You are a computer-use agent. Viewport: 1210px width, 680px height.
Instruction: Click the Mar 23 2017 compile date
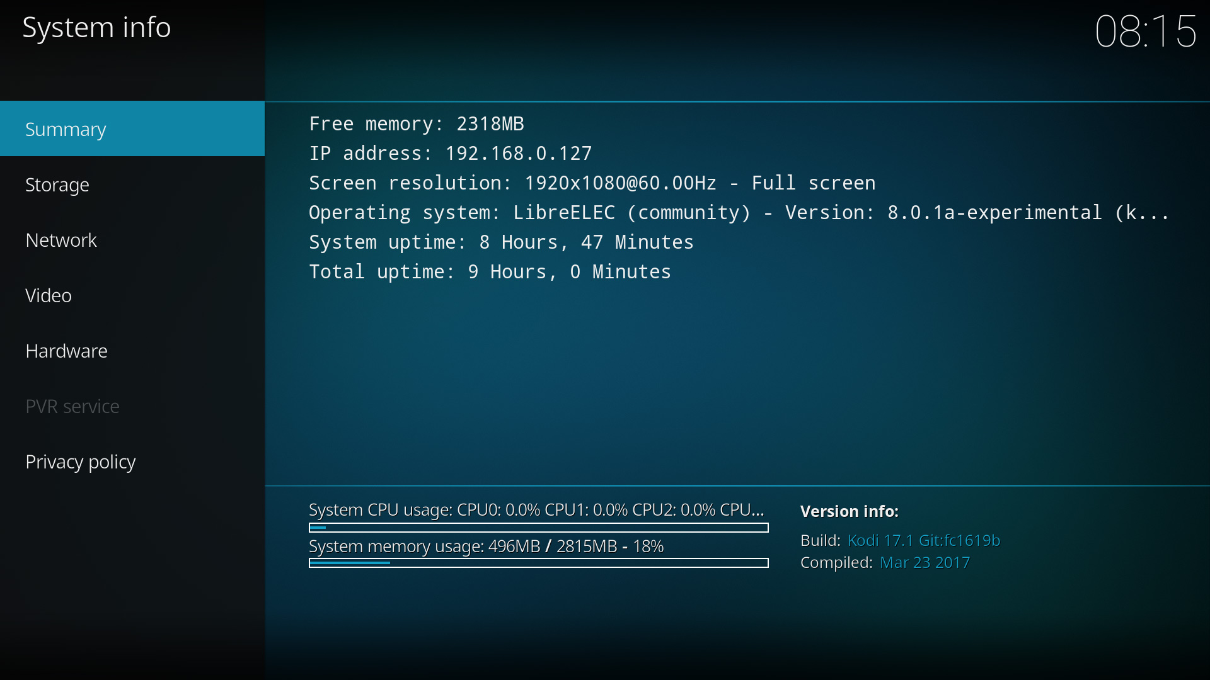coord(925,562)
